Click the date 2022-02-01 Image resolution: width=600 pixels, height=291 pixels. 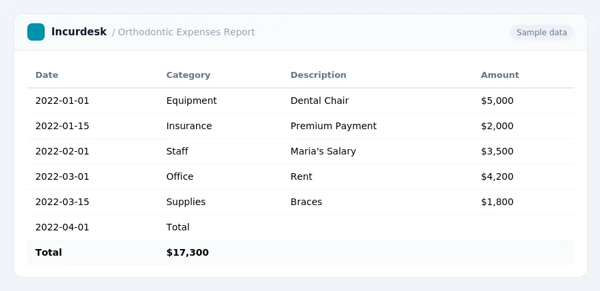pos(62,151)
